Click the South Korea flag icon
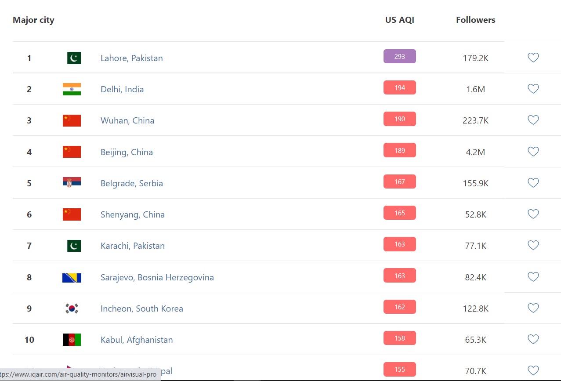The image size is (561, 381). pyautogui.click(x=72, y=308)
